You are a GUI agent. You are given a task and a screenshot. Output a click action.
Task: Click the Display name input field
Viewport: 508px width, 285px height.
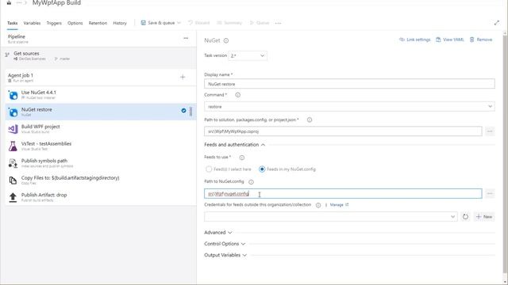(349, 84)
